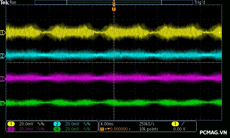Toggle the yellow channel 1 badge
This screenshot has width=230, height=138.
11,124
